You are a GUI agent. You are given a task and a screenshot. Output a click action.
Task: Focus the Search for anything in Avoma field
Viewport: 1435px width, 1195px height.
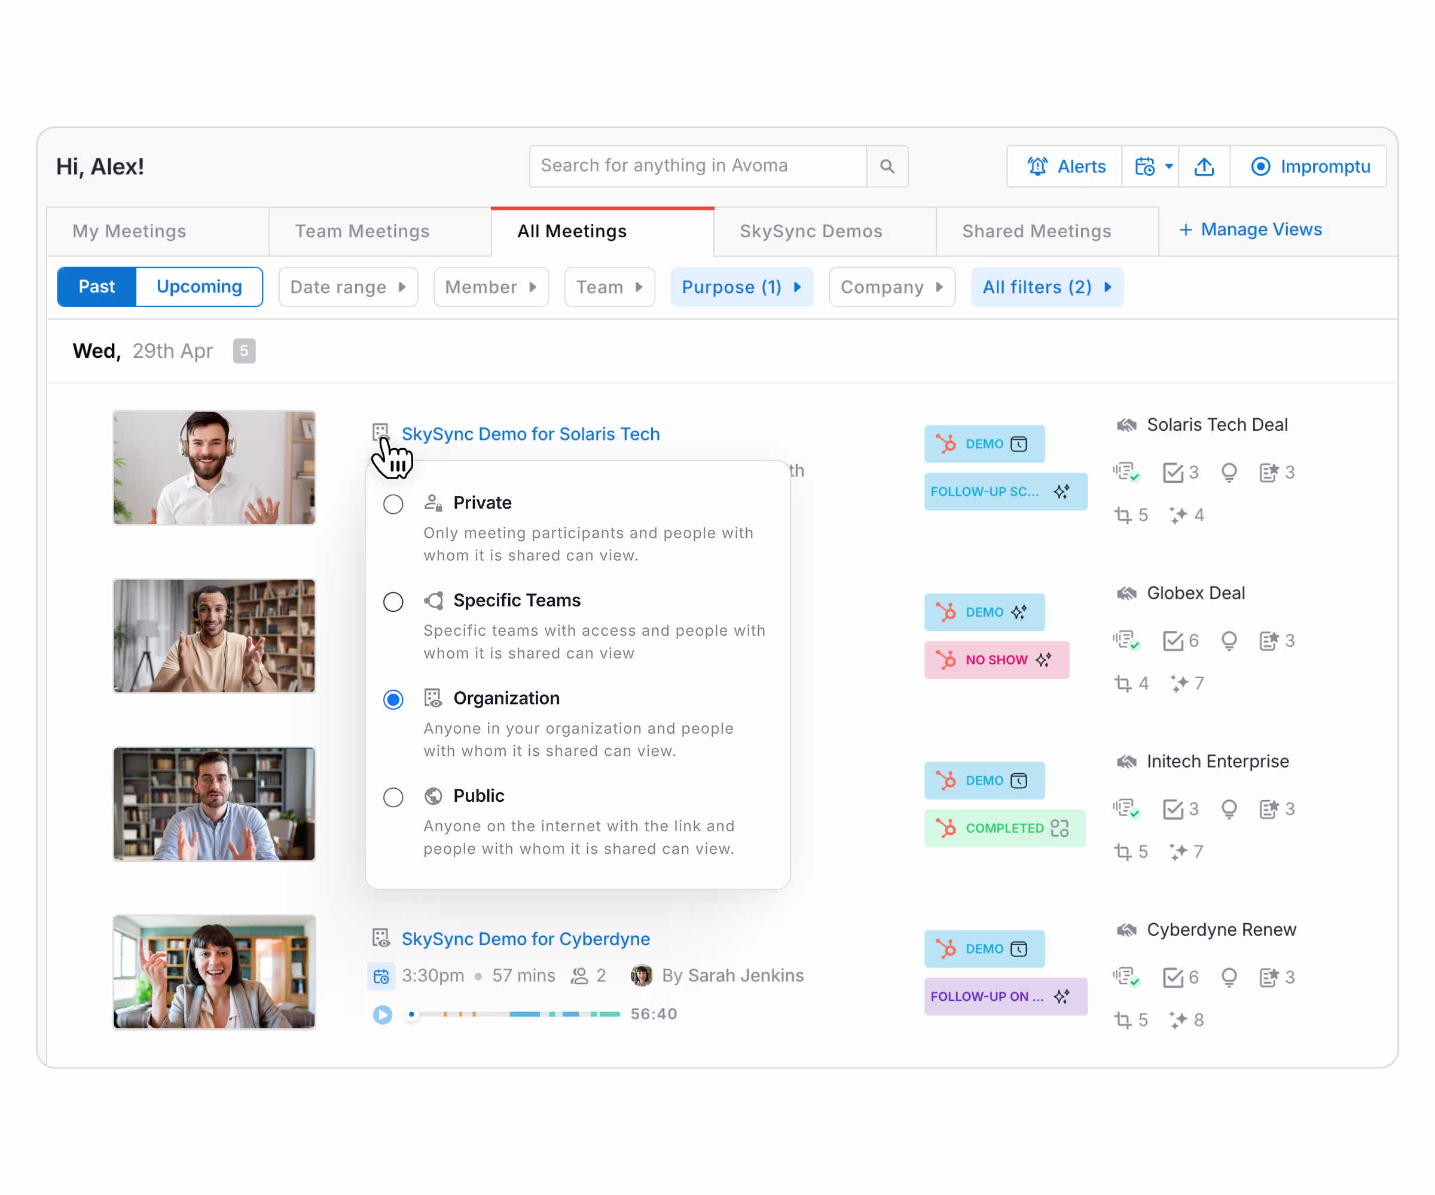point(698,166)
